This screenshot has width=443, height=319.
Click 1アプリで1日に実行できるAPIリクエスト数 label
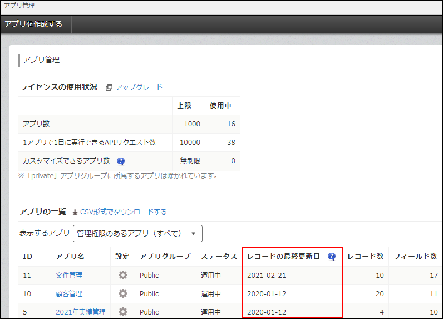(89, 142)
